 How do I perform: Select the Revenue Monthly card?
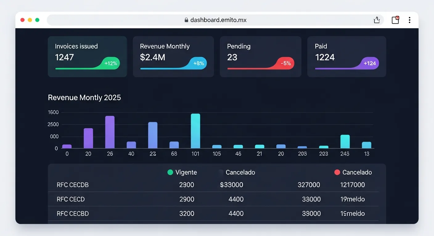[173, 57]
